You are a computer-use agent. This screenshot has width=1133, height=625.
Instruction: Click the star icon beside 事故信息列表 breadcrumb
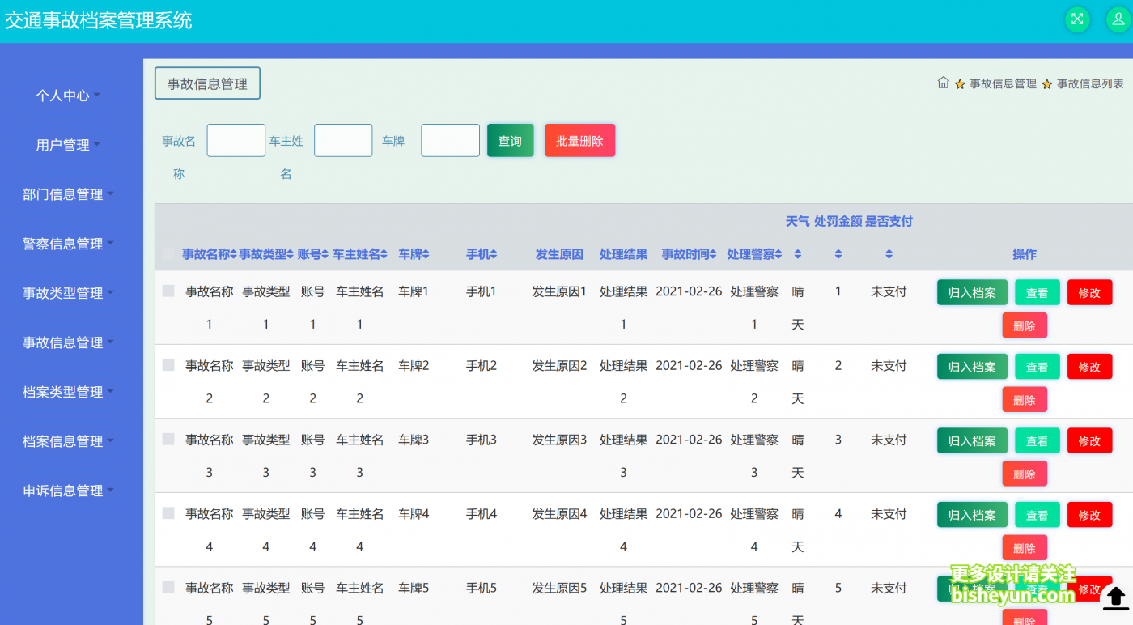pos(1048,83)
